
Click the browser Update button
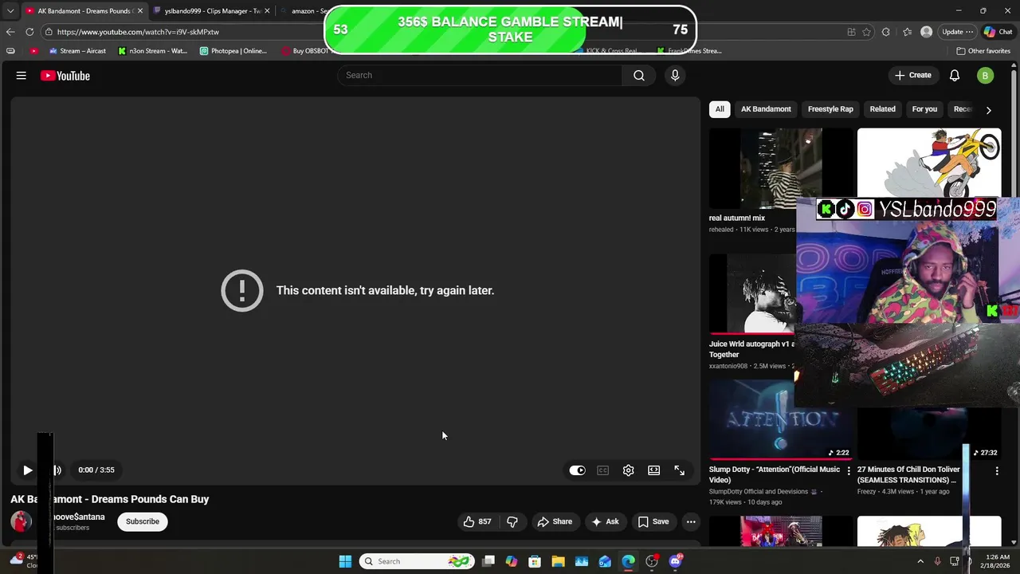pos(957,32)
